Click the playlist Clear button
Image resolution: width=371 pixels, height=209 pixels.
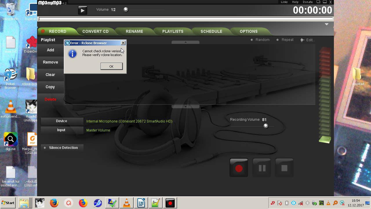click(x=50, y=75)
